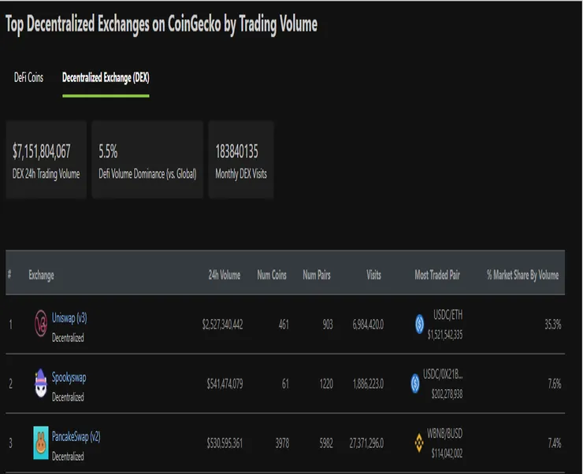Sort by the Num Coins column header

(274, 275)
